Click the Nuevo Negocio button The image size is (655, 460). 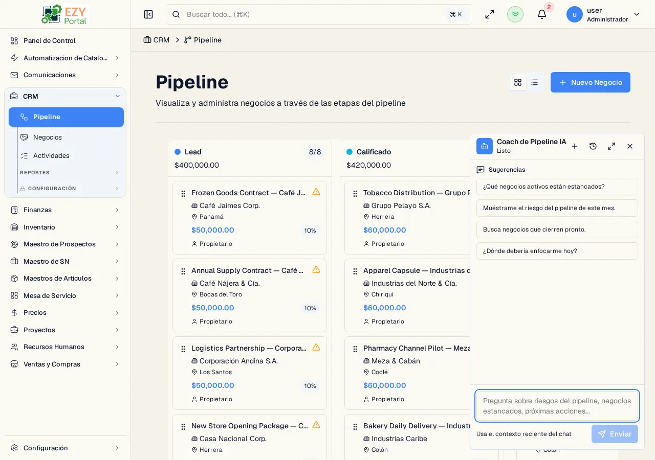coord(591,82)
